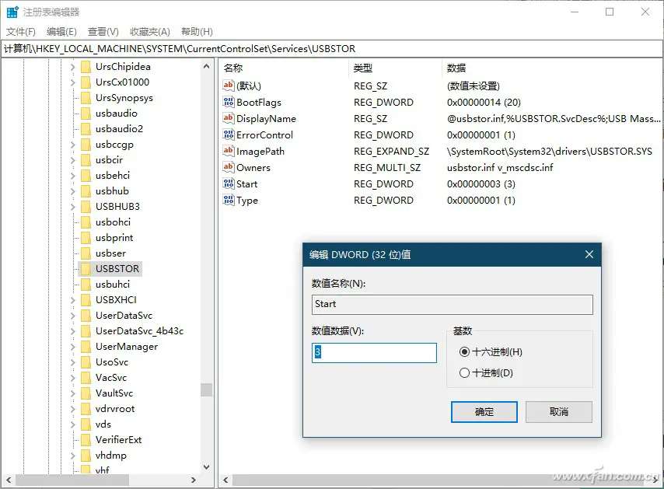Image resolution: width=664 pixels, height=489 pixels.
Task: Click the usbprint folder icon
Action: pyautogui.click(x=86, y=238)
